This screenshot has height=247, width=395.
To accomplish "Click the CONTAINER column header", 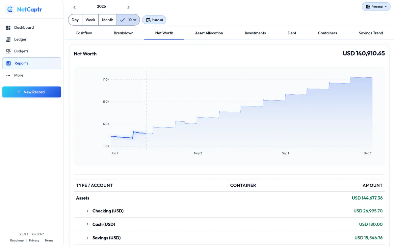I will pos(243,185).
